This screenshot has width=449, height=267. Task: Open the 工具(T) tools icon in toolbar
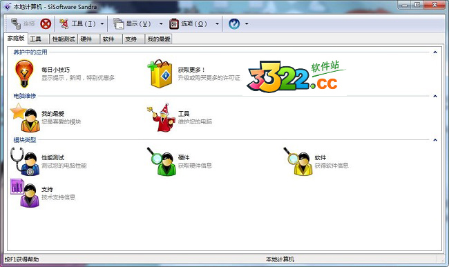[x=64, y=23]
